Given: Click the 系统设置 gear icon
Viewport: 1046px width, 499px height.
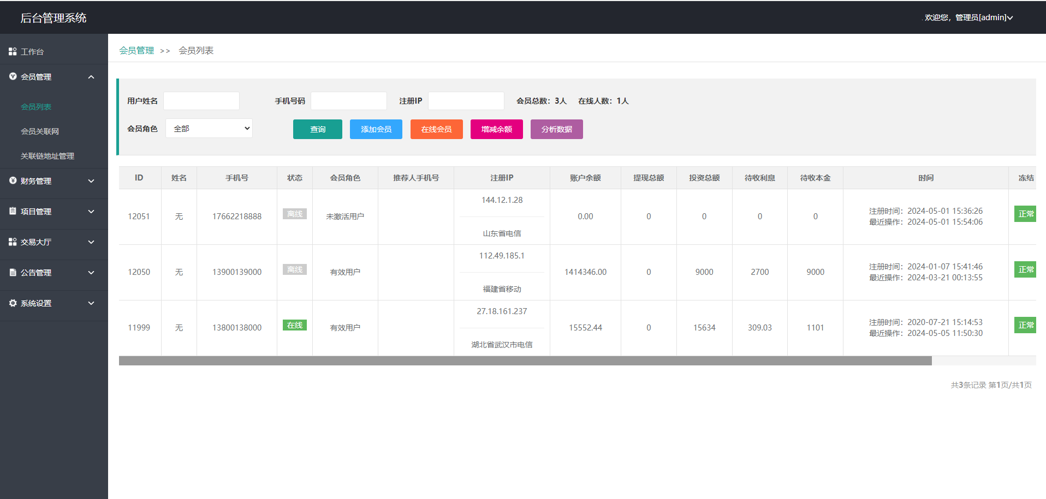Looking at the screenshot, I should pos(13,303).
